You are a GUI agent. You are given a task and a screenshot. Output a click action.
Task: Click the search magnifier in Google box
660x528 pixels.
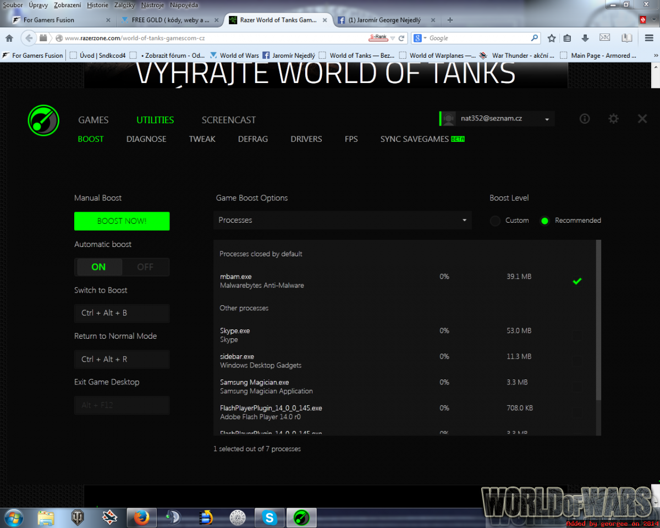(534, 38)
